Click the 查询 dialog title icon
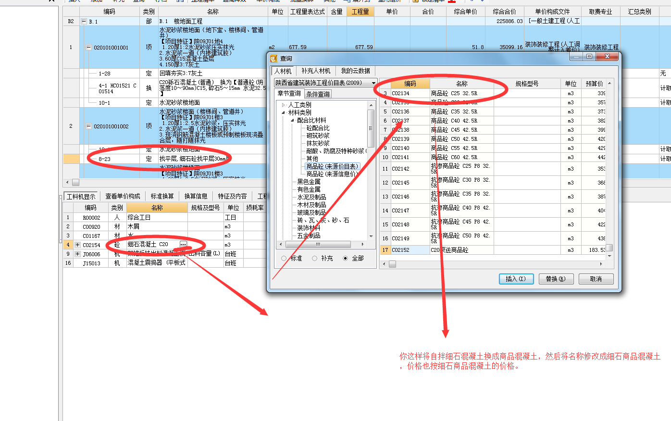Screen dimensions: 671x421 pos(273,58)
